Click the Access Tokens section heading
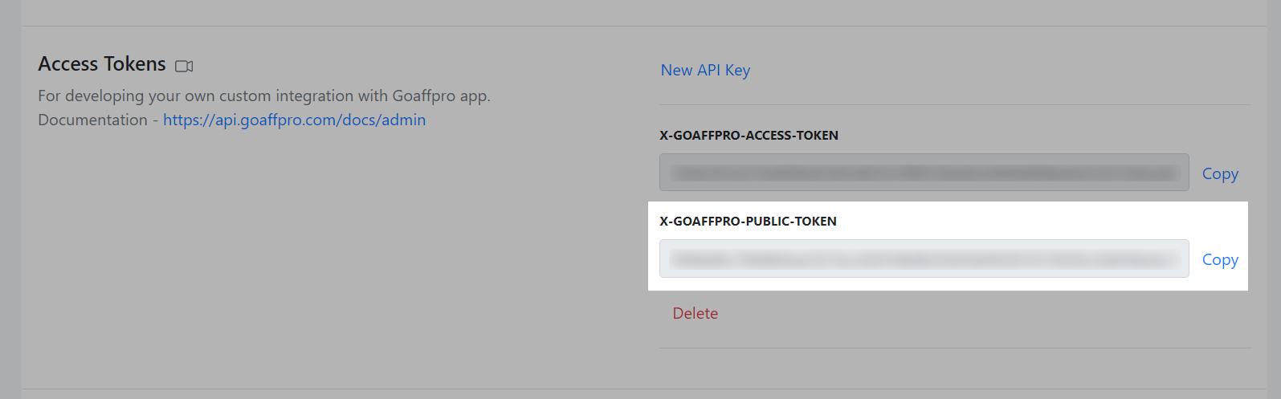Image resolution: width=1281 pixels, height=399 pixels. point(102,64)
